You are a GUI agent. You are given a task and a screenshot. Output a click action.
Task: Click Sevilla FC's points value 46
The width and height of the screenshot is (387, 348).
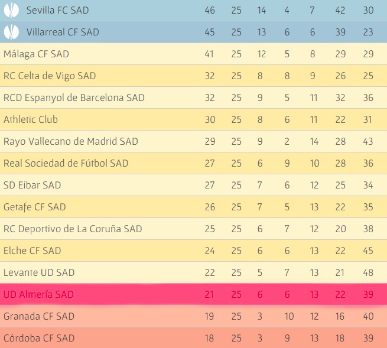coord(210,10)
